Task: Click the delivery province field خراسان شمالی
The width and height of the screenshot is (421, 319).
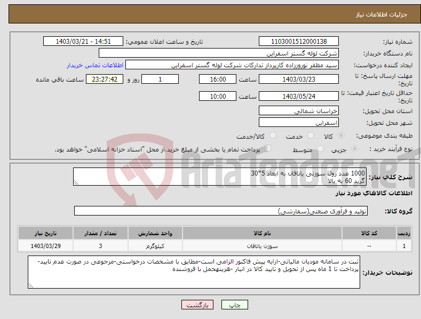Action: pos(299,110)
